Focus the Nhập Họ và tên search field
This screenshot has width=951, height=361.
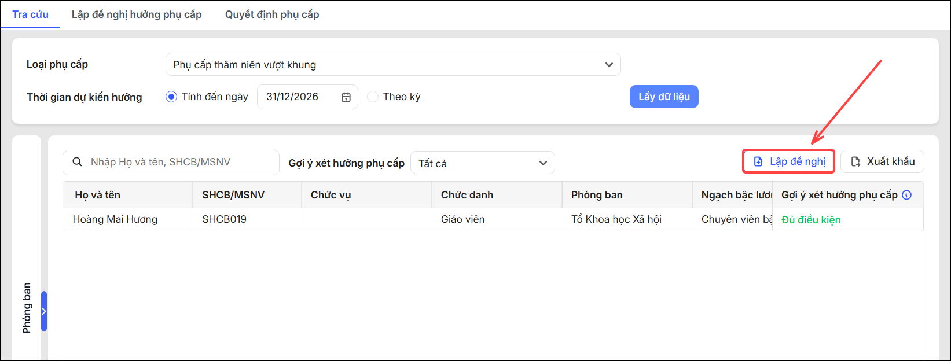[171, 163]
